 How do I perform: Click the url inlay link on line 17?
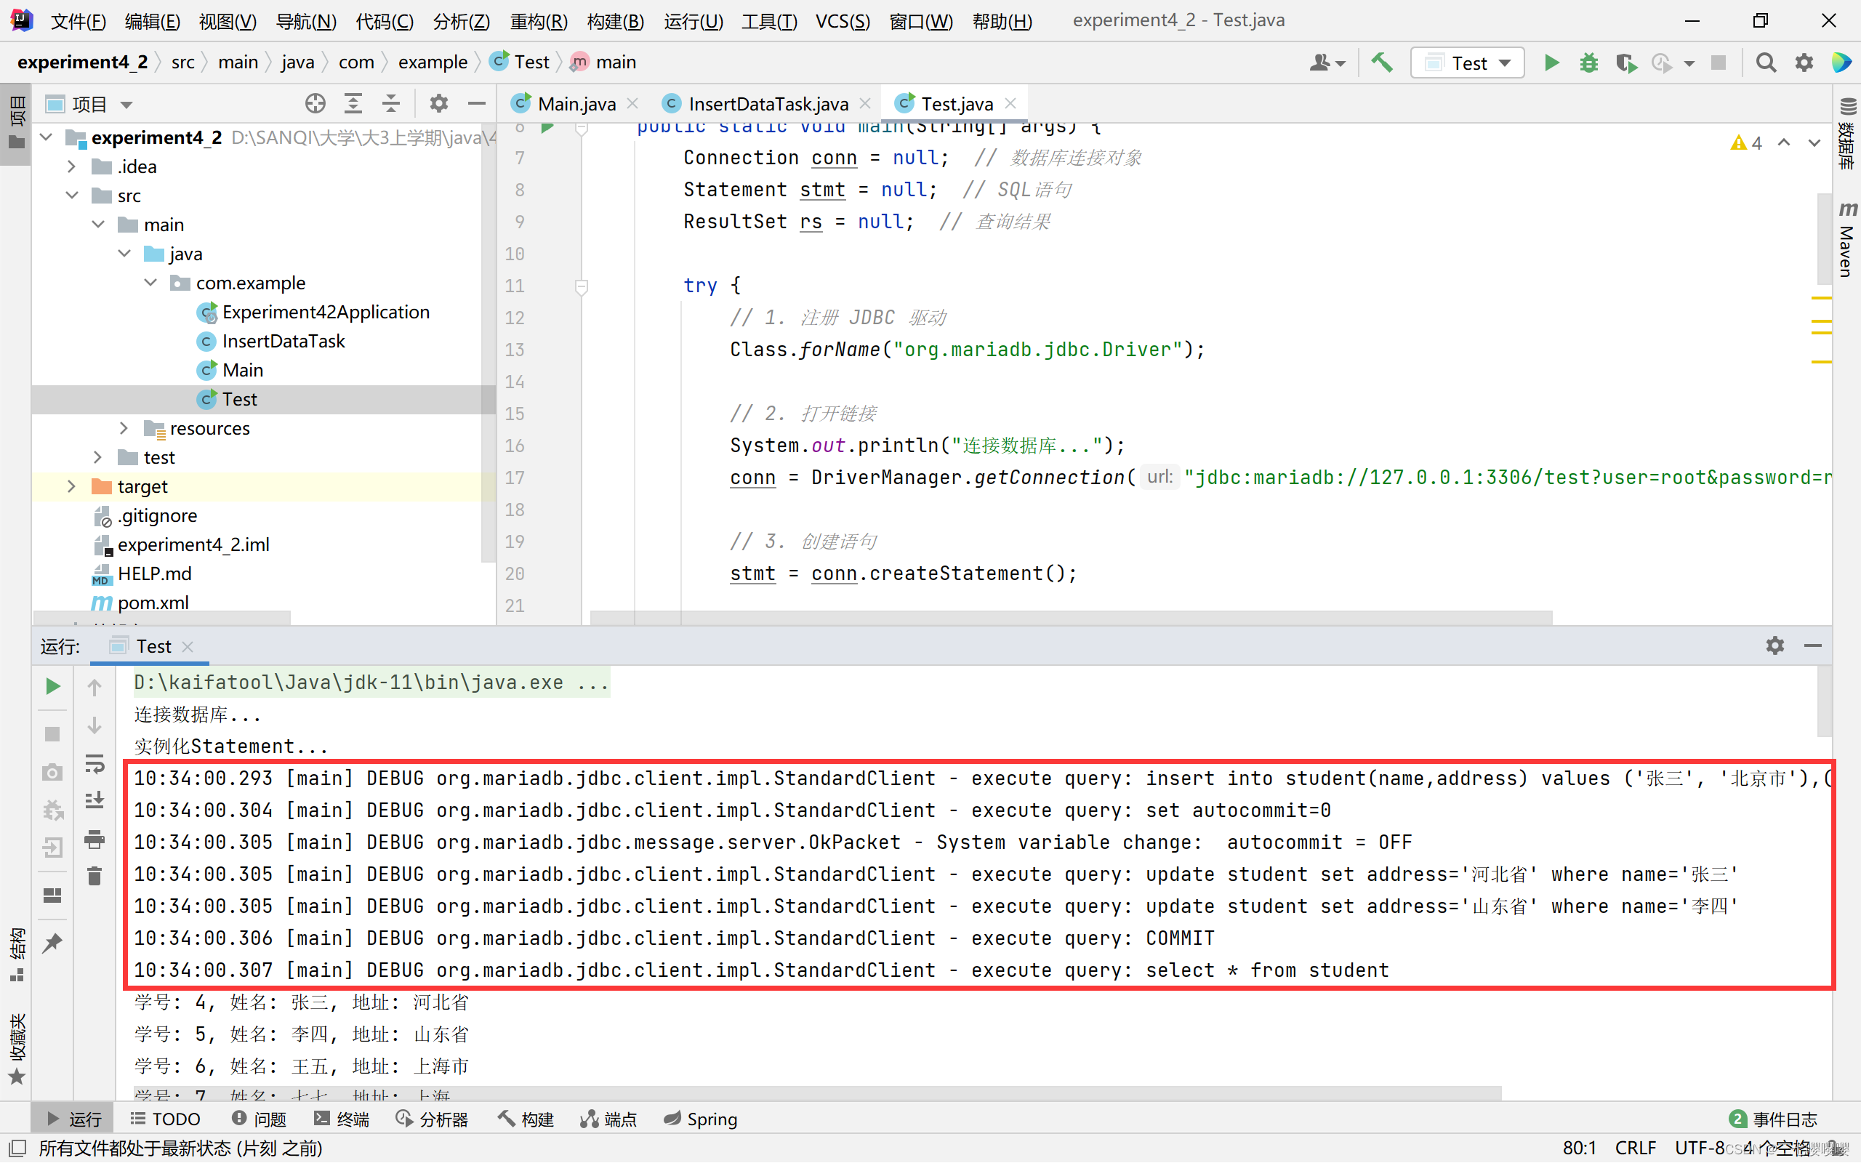click(x=1159, y=477)
